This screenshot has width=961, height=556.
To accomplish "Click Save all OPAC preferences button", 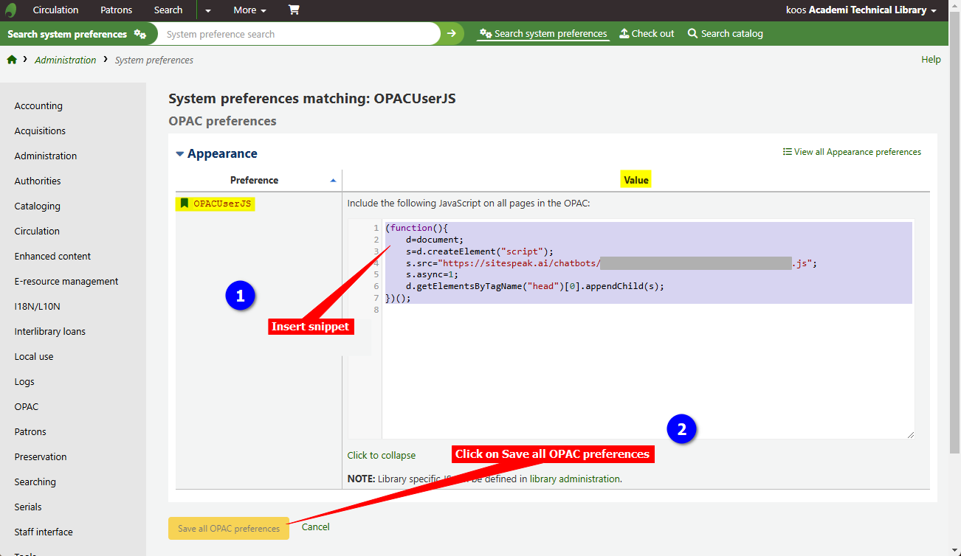I will coord(229,528).
